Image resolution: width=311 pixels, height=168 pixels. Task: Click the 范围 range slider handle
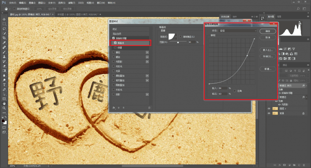pos(178,42)
